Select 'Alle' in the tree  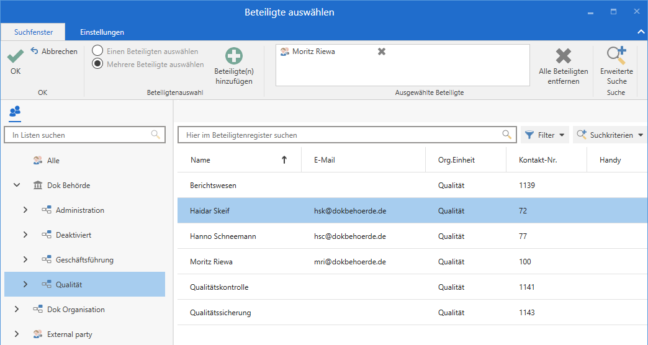(x=53, y=160)
